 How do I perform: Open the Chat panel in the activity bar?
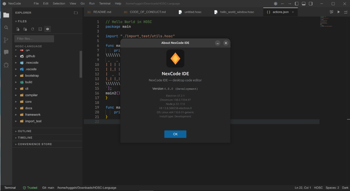(x=6, y=52)
